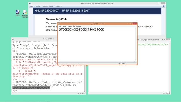Image resolution: width=181 pixels, height=102 pixels.
Task: Open the Правка menu in Notepad
Action: tap(64, 26)
